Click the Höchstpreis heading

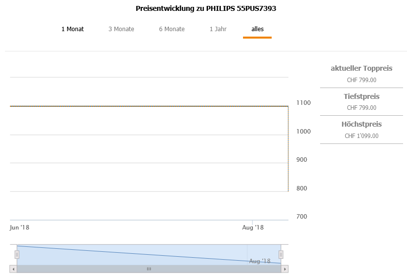coord(362,124)
